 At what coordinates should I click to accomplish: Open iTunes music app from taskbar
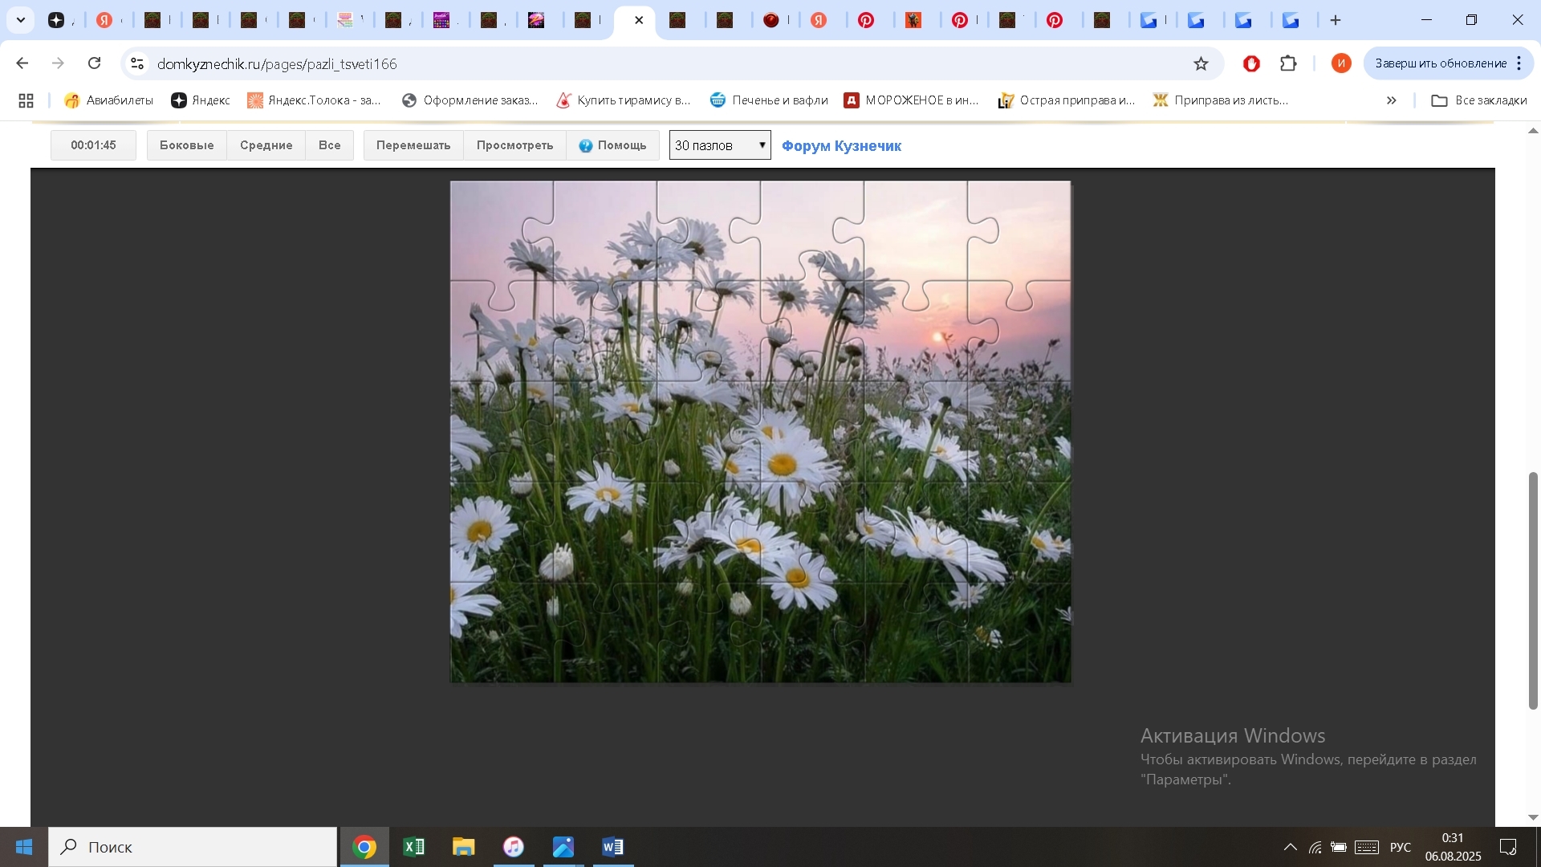click(514, 847)
